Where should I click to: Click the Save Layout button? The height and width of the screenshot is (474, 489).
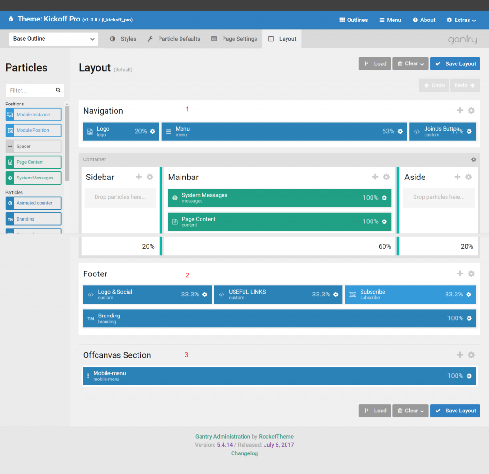point(455,63)
